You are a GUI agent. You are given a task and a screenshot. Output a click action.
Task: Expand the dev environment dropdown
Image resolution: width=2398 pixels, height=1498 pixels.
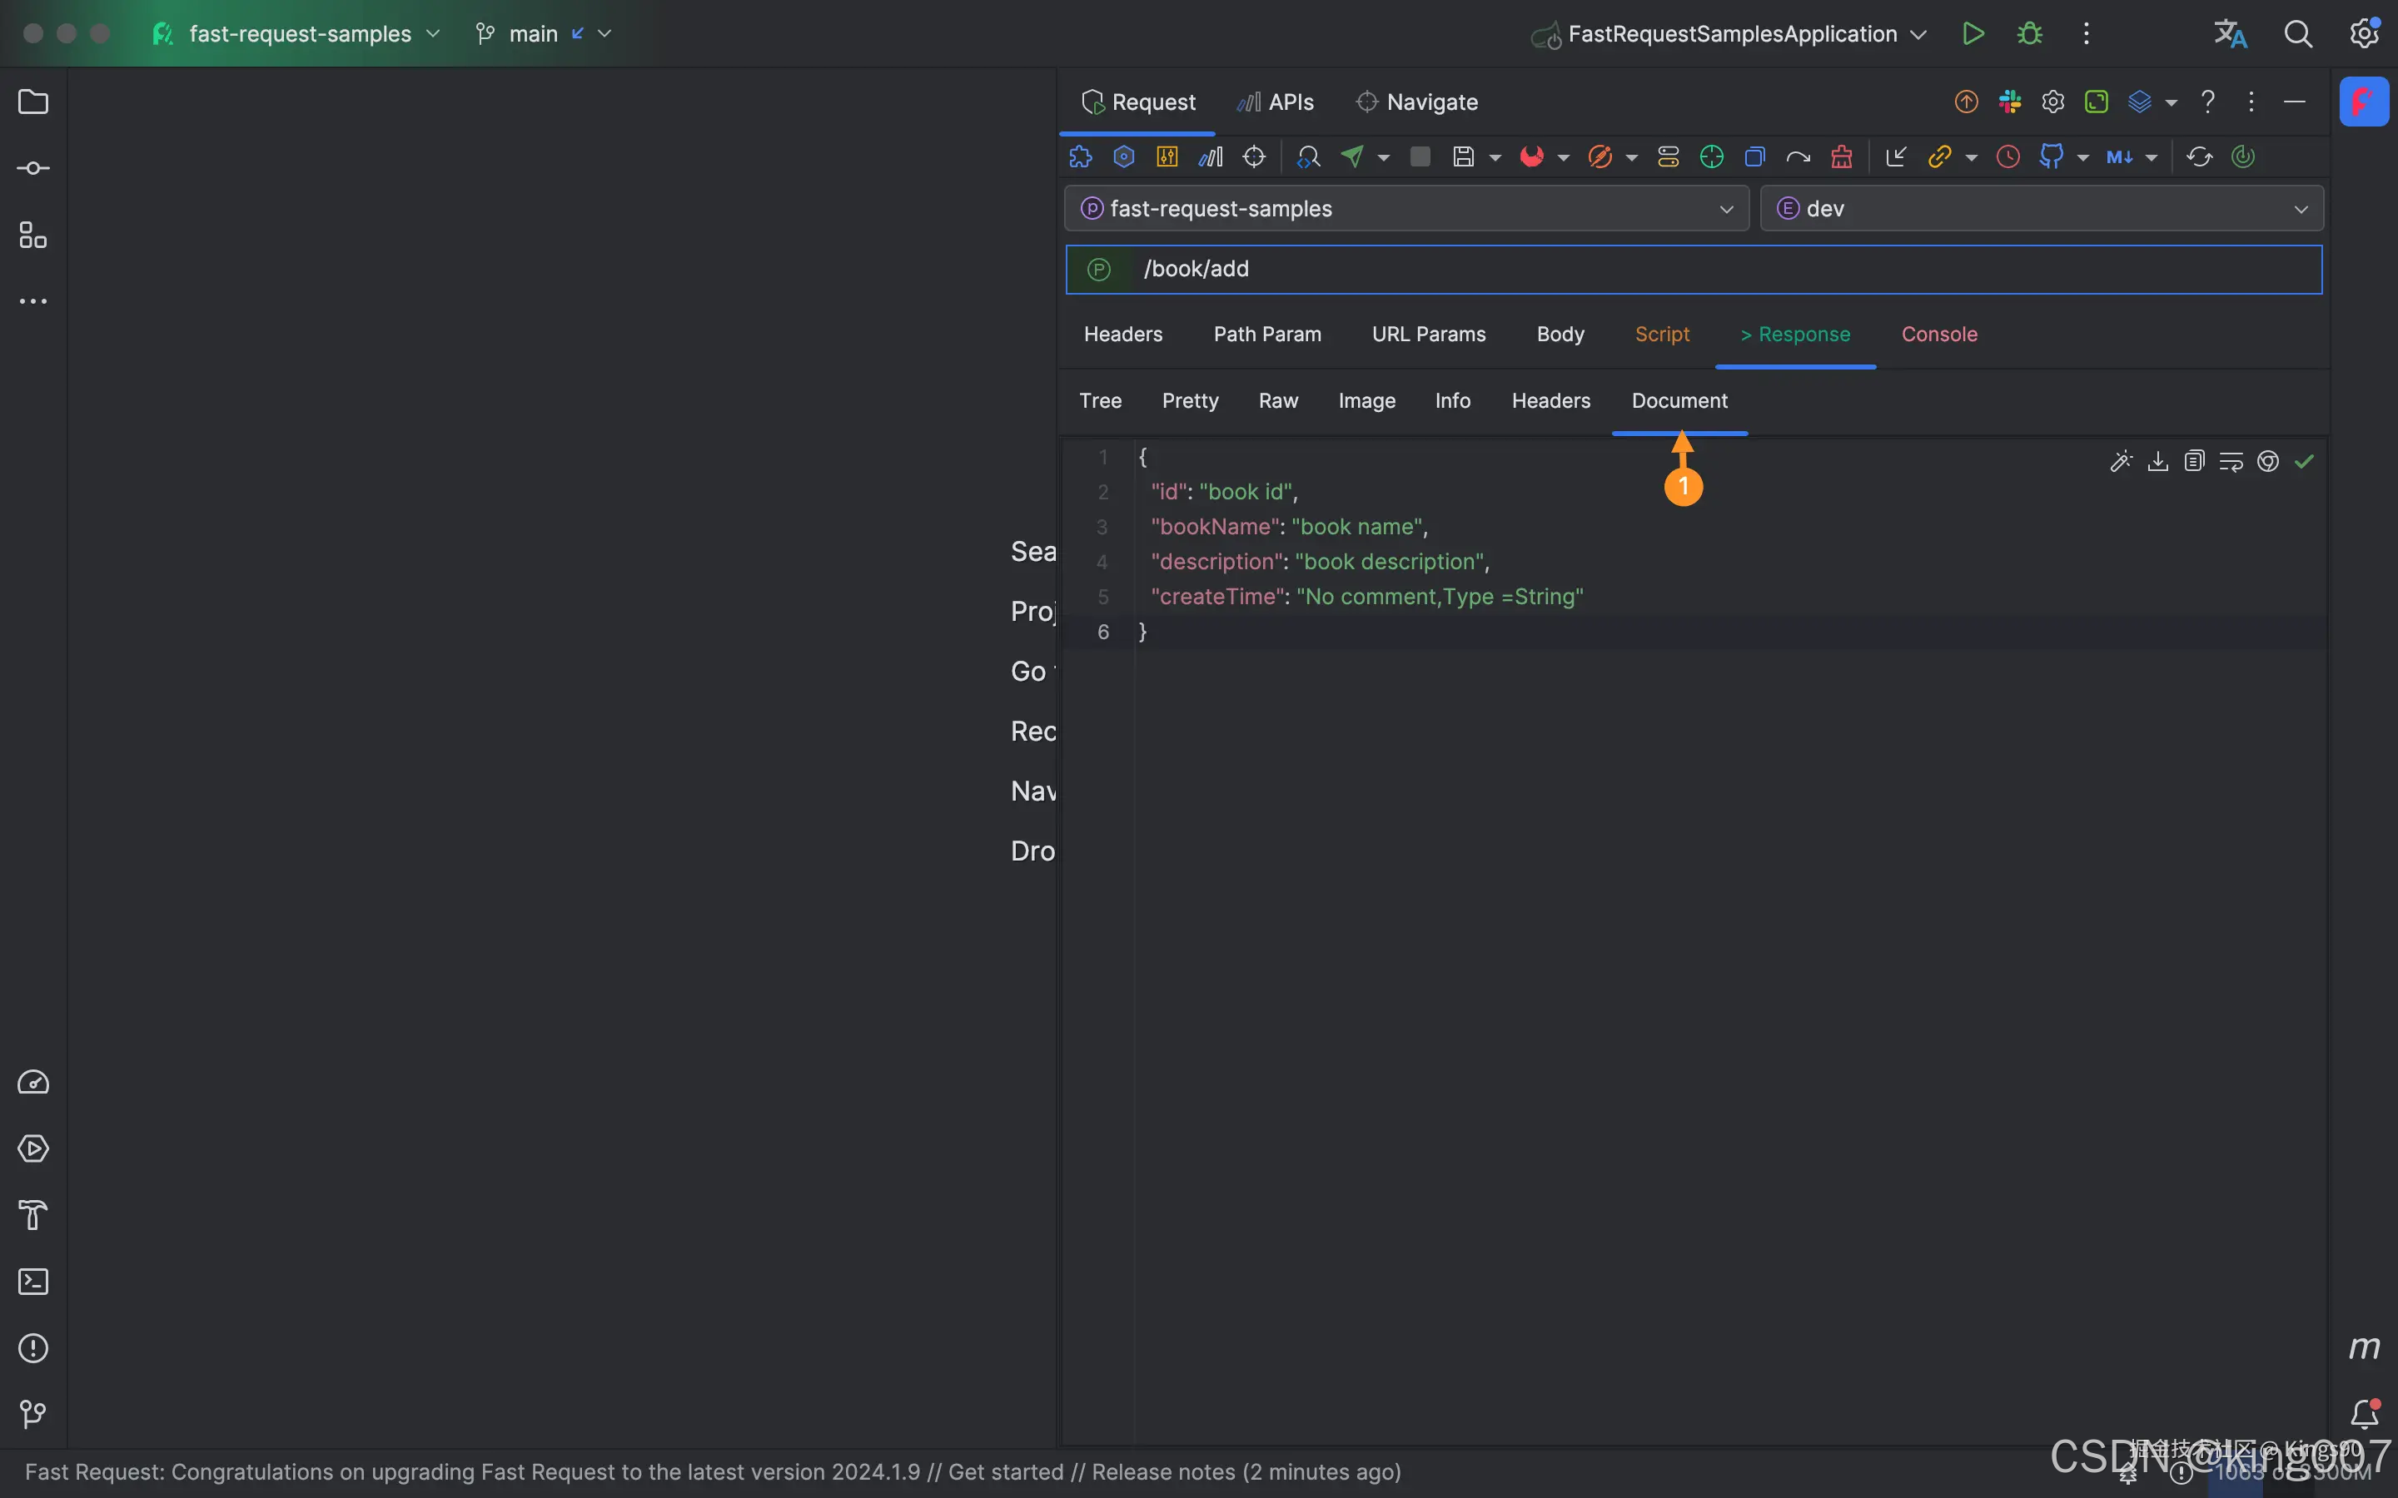2042,209
